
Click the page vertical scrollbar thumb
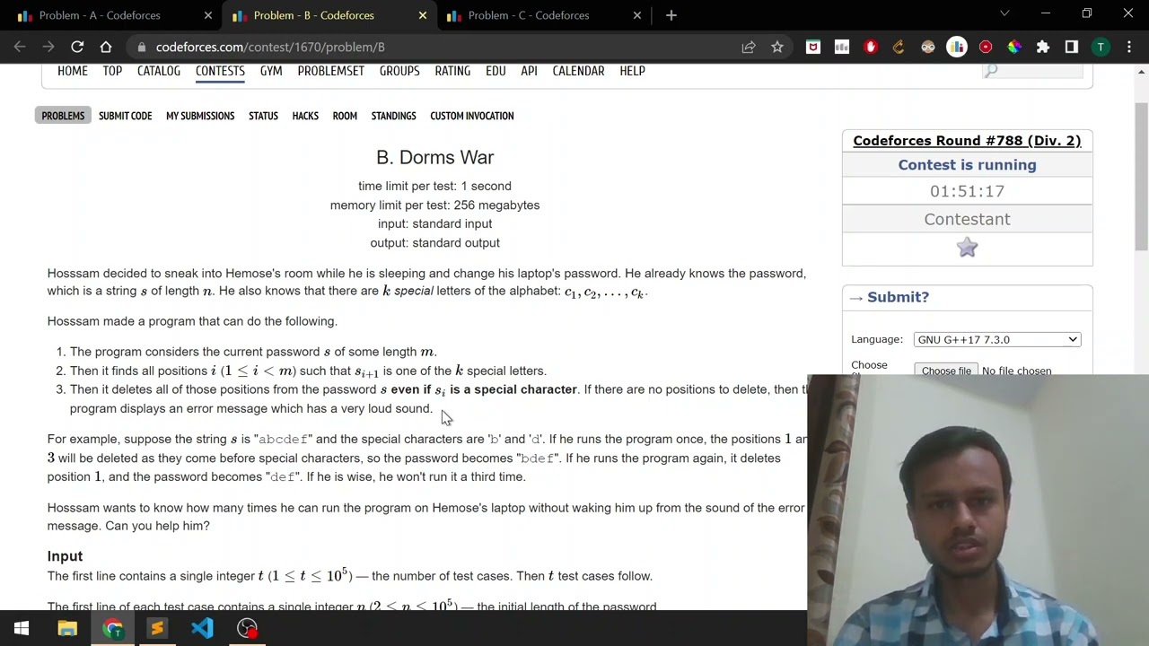point(1142,175)
